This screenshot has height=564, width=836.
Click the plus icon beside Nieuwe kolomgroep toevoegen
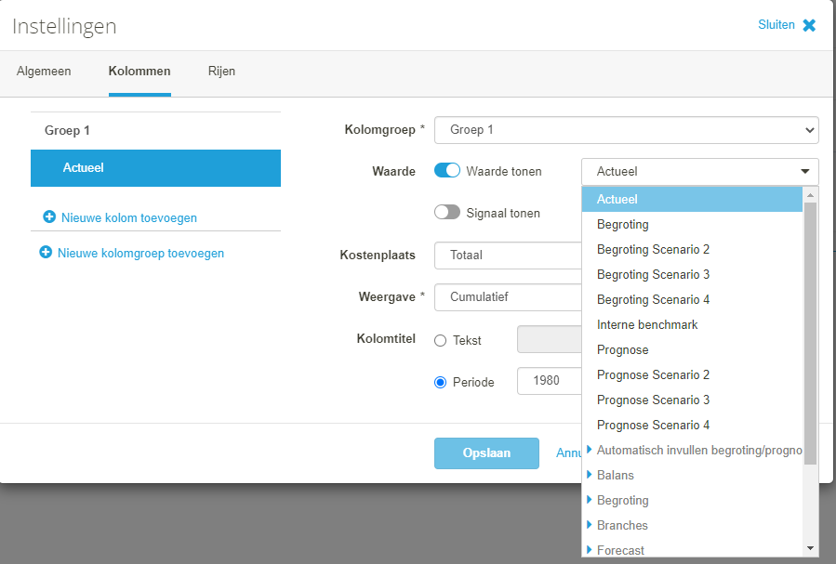click(x=46, y=253)
